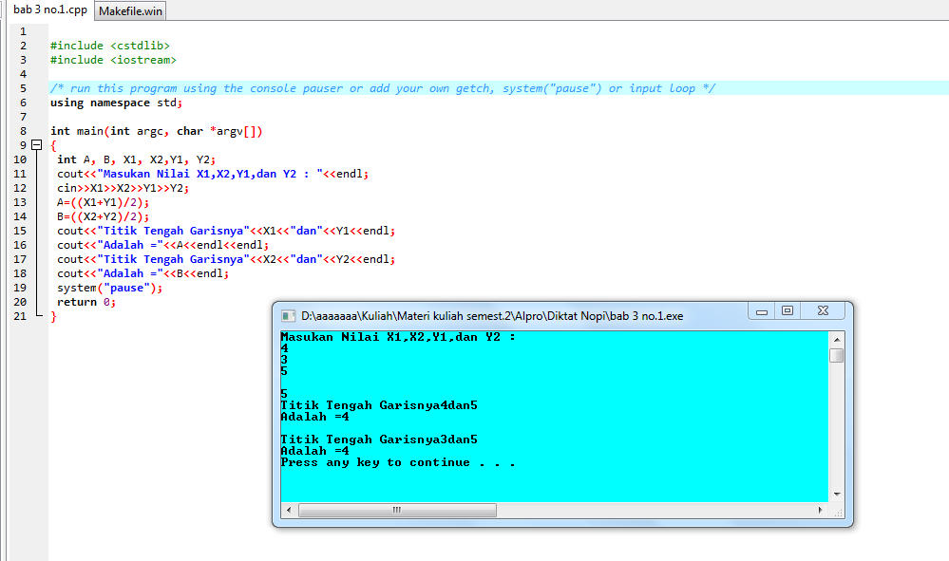Click the 'Adalah =' <<A line in code
The image size is (949, 561).
point(162,245)
